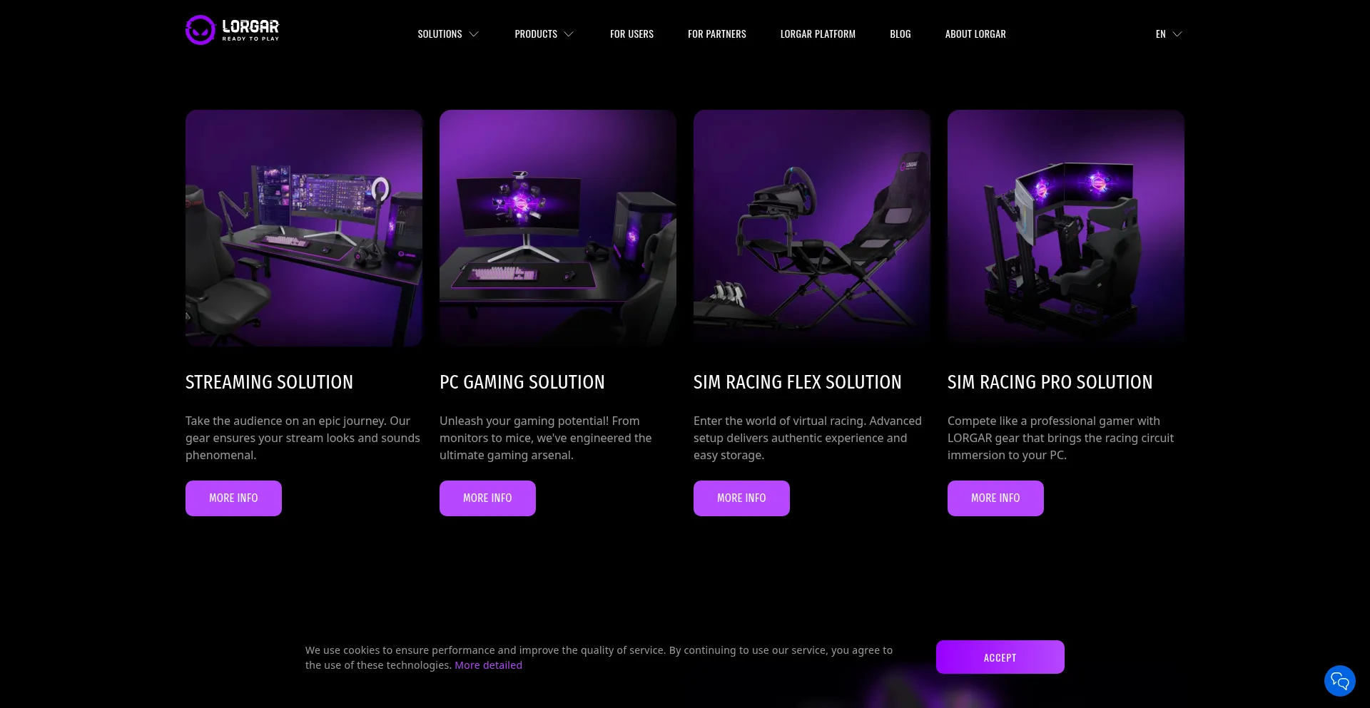Click More Info for Sim Racing Pro

pyautogui.click(x=995, y=498)
